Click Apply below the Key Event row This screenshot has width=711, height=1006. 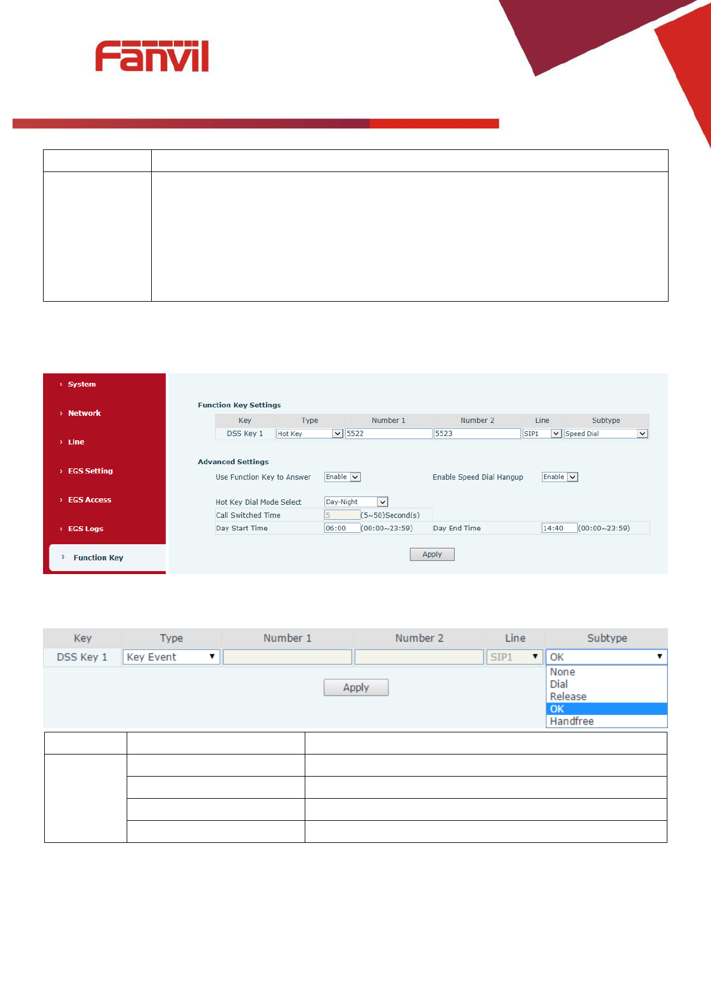click(356, 688)
